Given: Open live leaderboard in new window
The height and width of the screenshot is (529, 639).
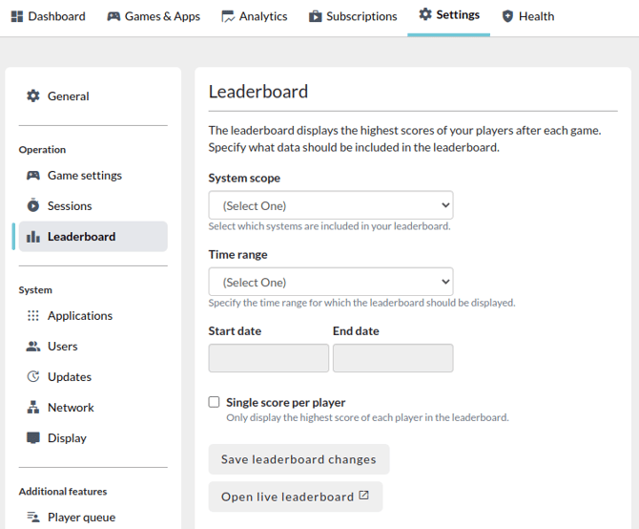Looking at the screenshot, I should click(295, 497).
